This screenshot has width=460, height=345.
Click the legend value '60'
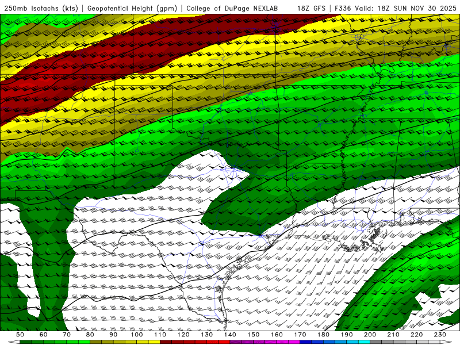(x=44, y=335)
